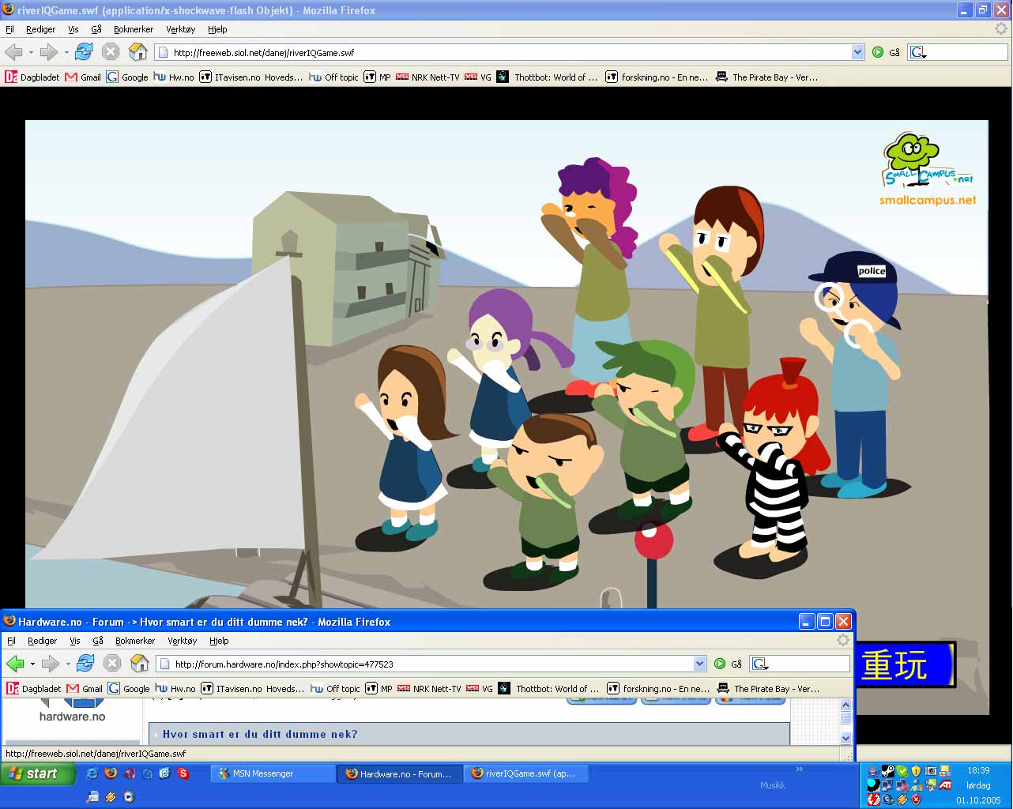Click Stop icon in riverIQGame Firefox window
Image resolution: width=1013 pixels, height=809 pixels.
pos(111,52)
